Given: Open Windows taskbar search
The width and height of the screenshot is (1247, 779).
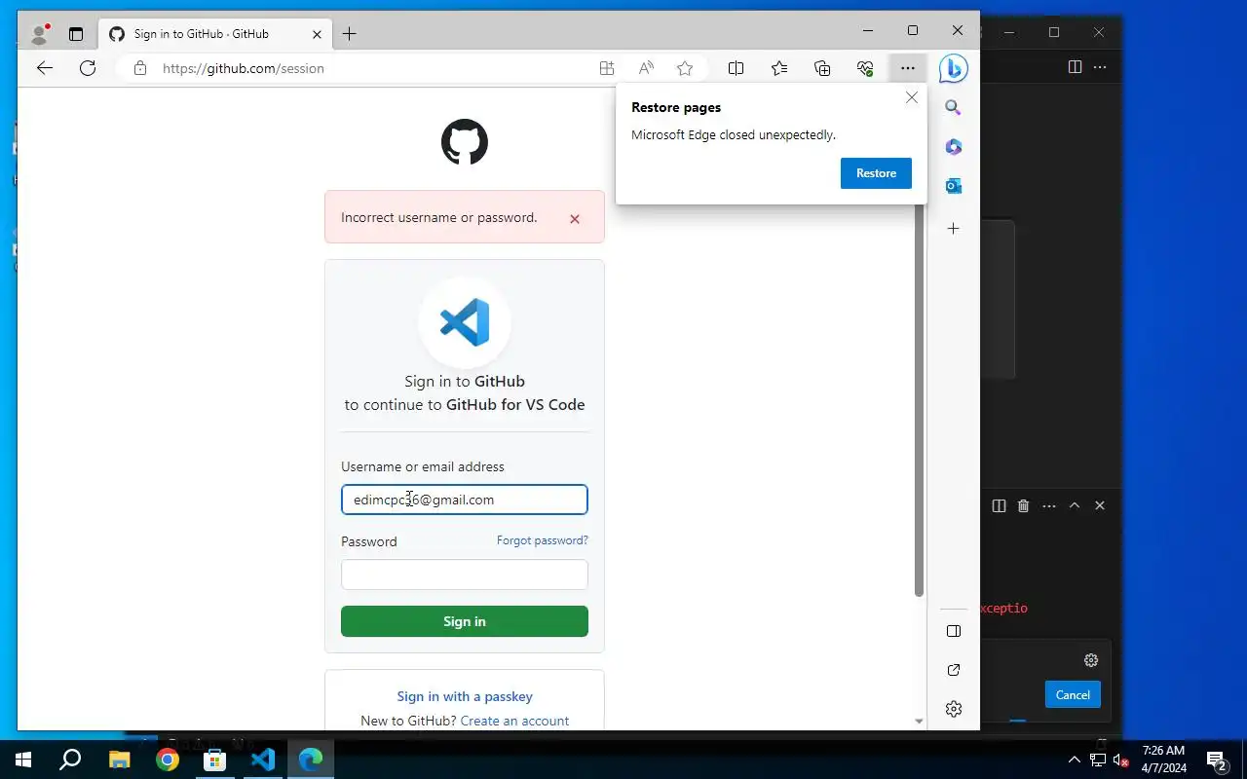Looking at the screenshot, I should 70,760.
